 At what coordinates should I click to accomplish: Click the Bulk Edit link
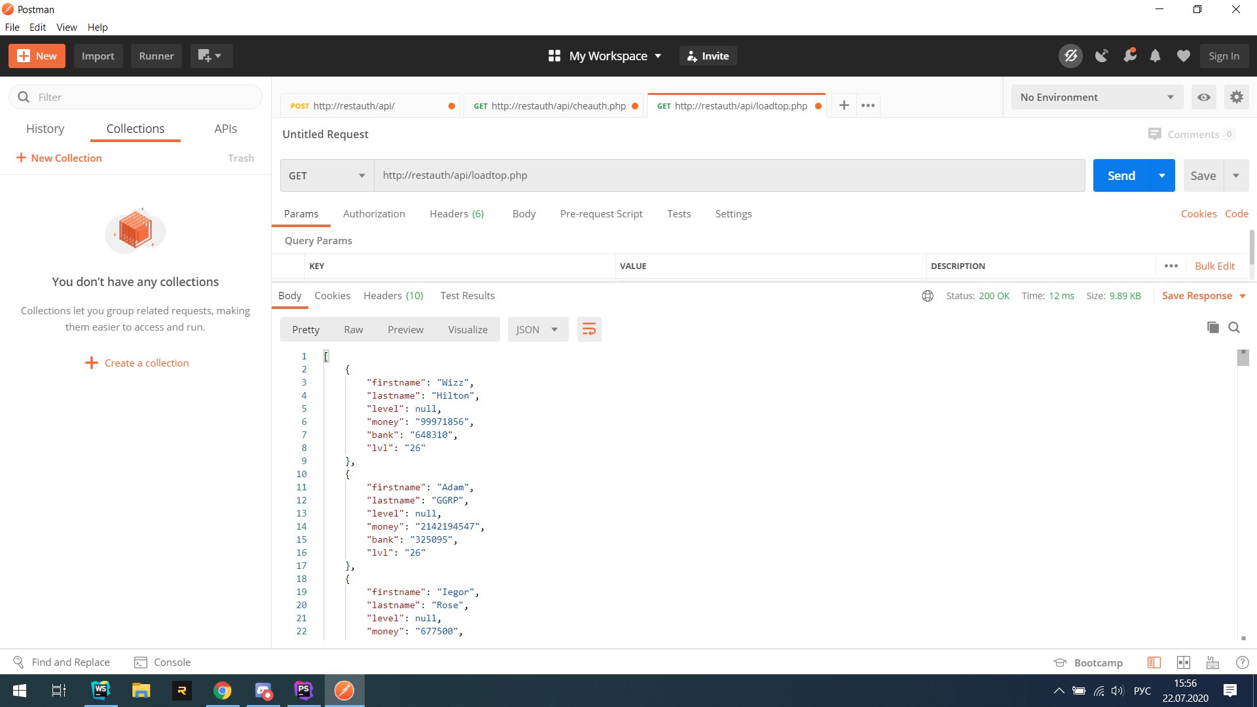[x=1214, y=266]
